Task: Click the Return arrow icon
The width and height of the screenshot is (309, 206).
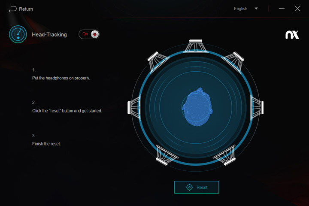Action: (12, 9)
